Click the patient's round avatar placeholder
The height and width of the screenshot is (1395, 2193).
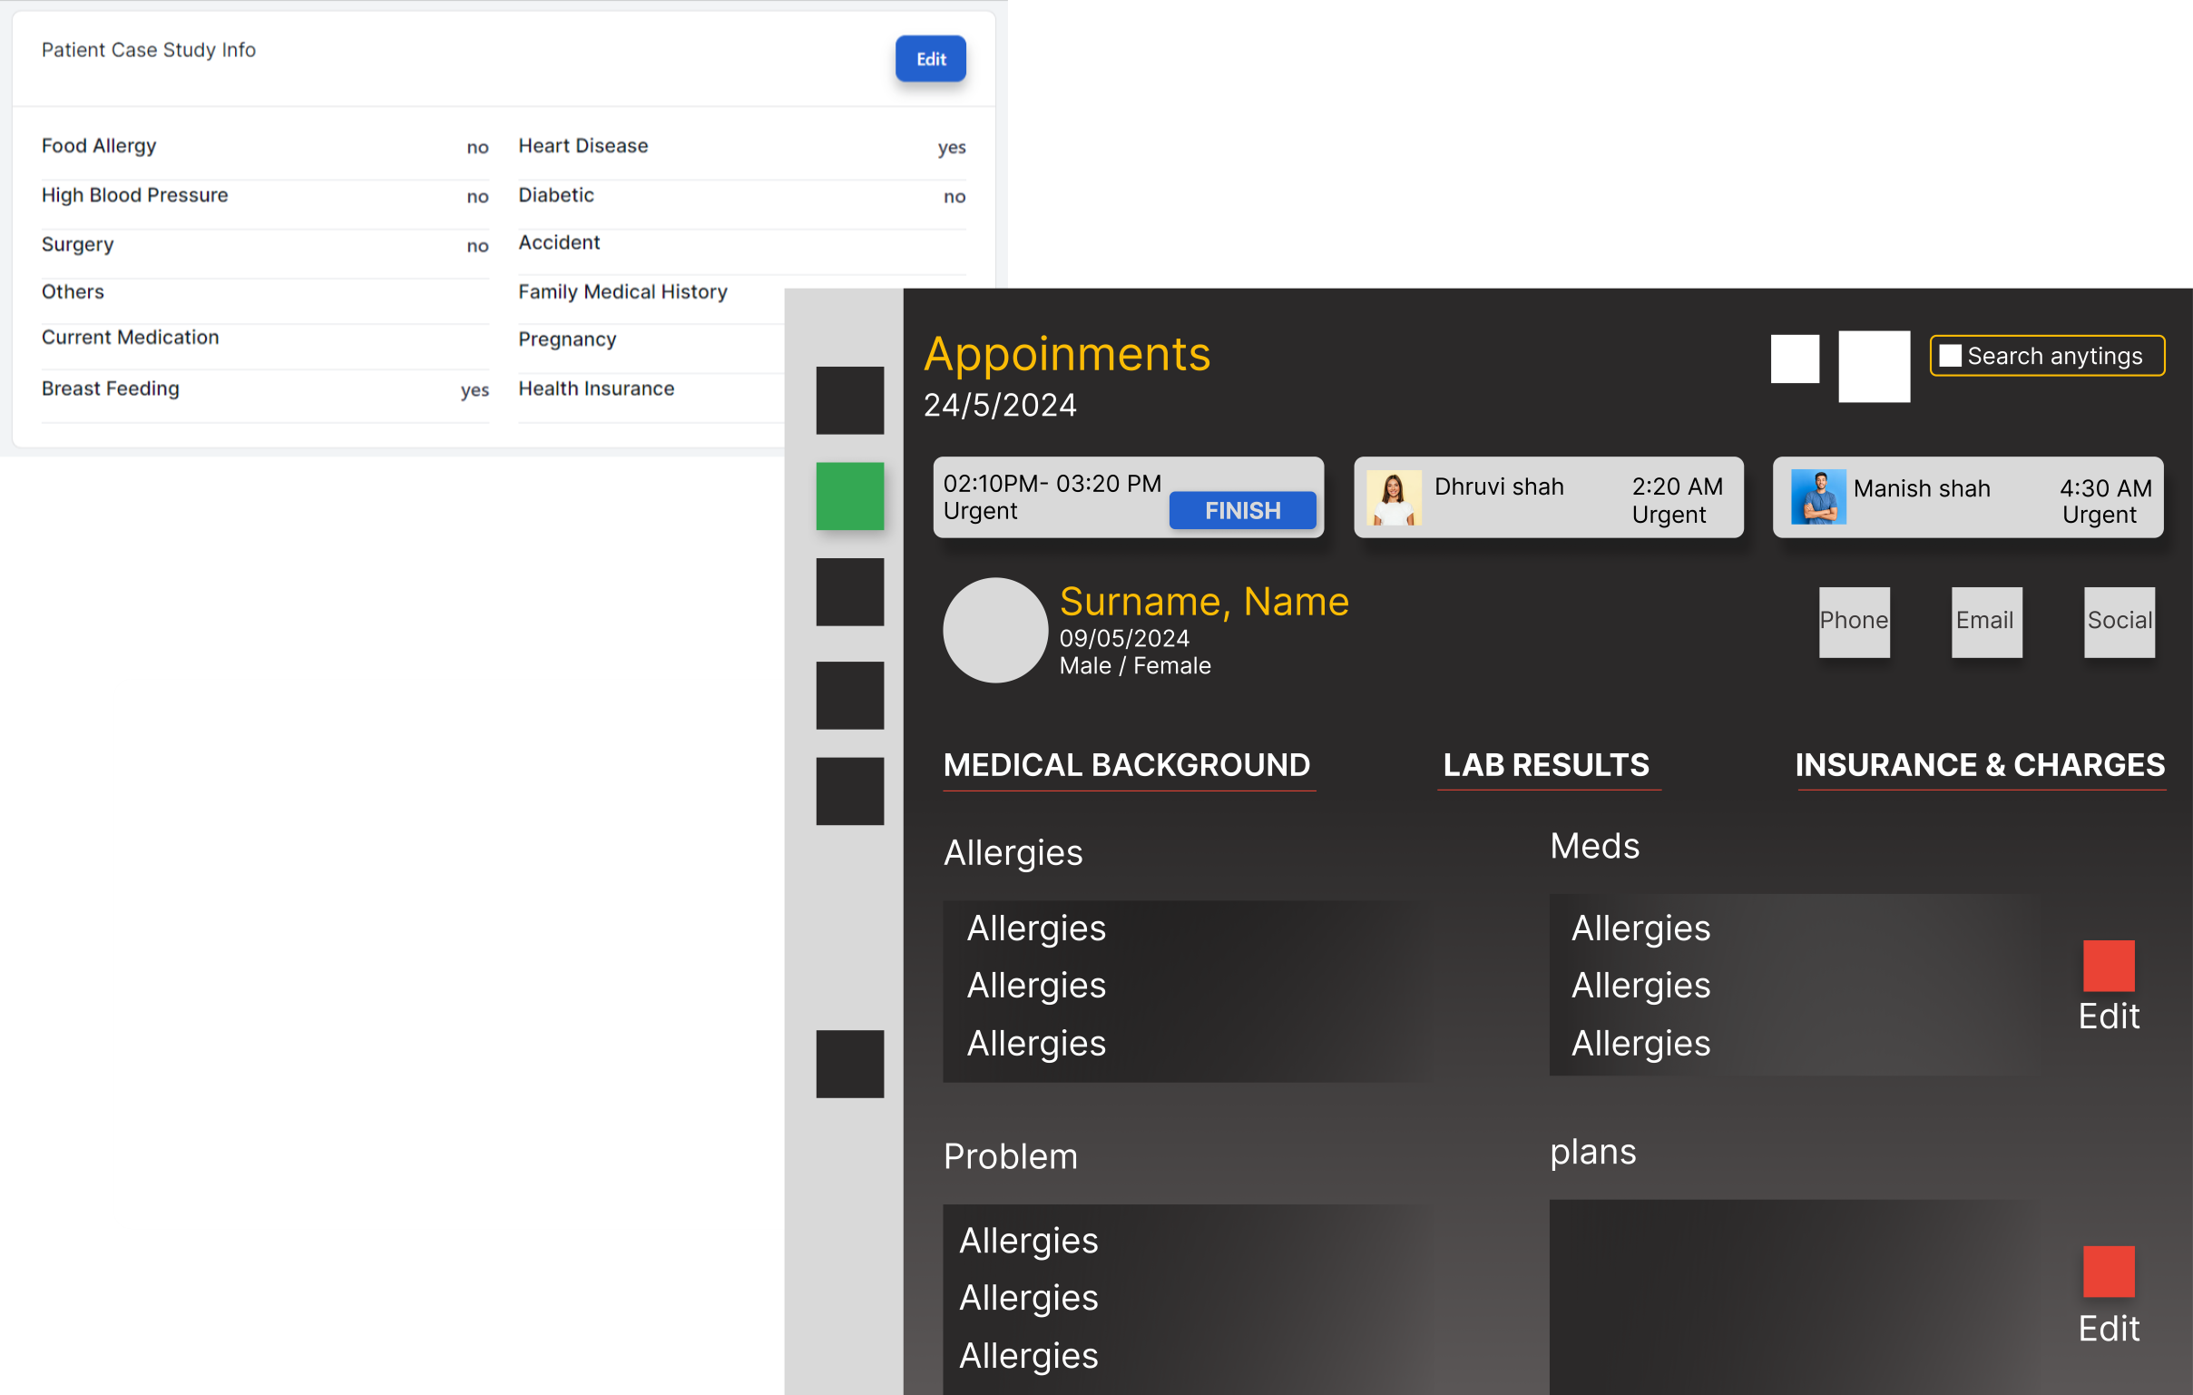(x=994, y=630)
